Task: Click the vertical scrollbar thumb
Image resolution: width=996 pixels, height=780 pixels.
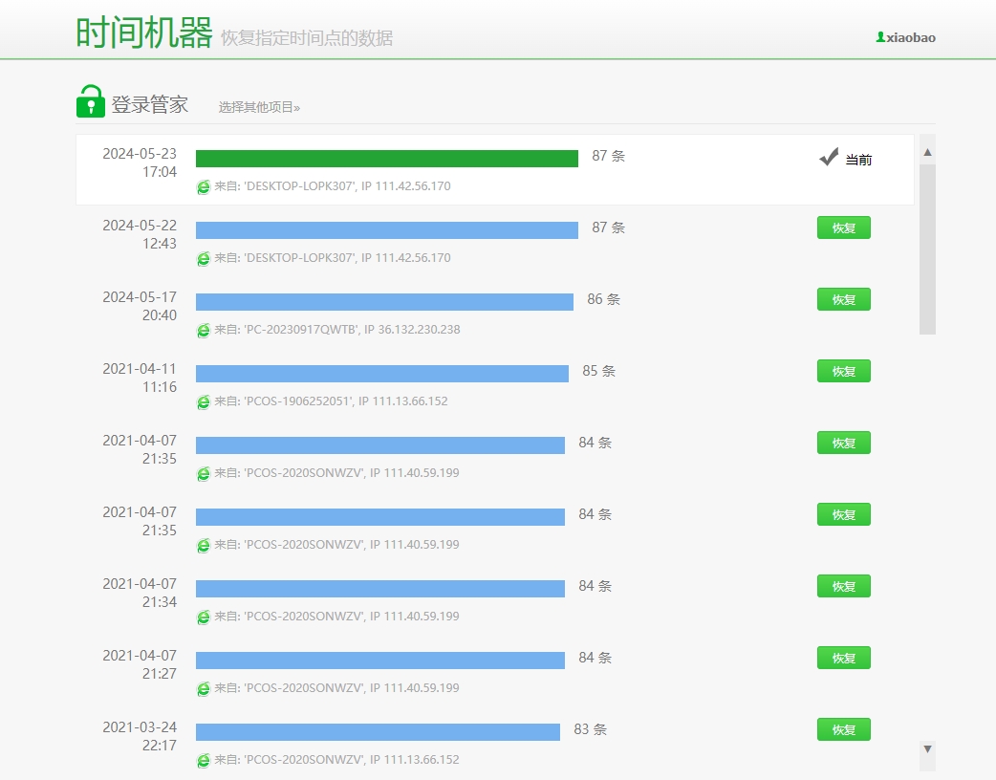Action: point(927,249)
